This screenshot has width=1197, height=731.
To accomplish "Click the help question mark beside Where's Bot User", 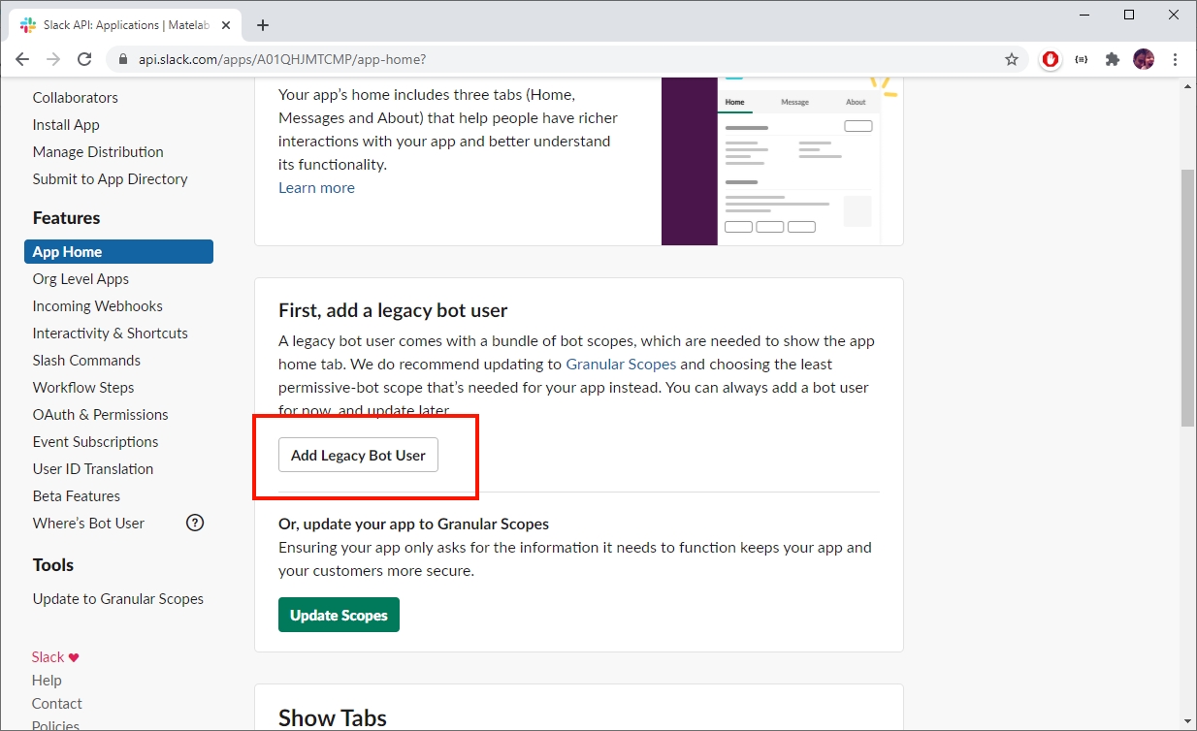I will 195,523.
